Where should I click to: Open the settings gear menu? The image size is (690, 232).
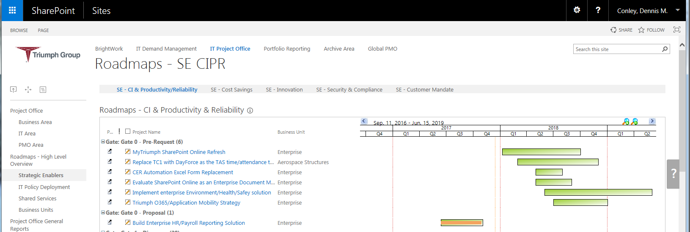577,10
